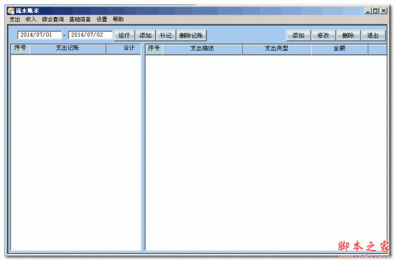Click the 删除记账 button
Viewport: 395px width, 261px height.
point(192,36)
